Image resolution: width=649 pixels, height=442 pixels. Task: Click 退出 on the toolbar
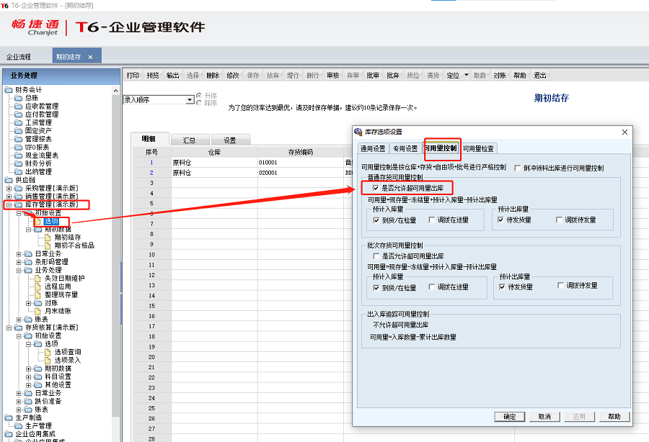(539, 75)
